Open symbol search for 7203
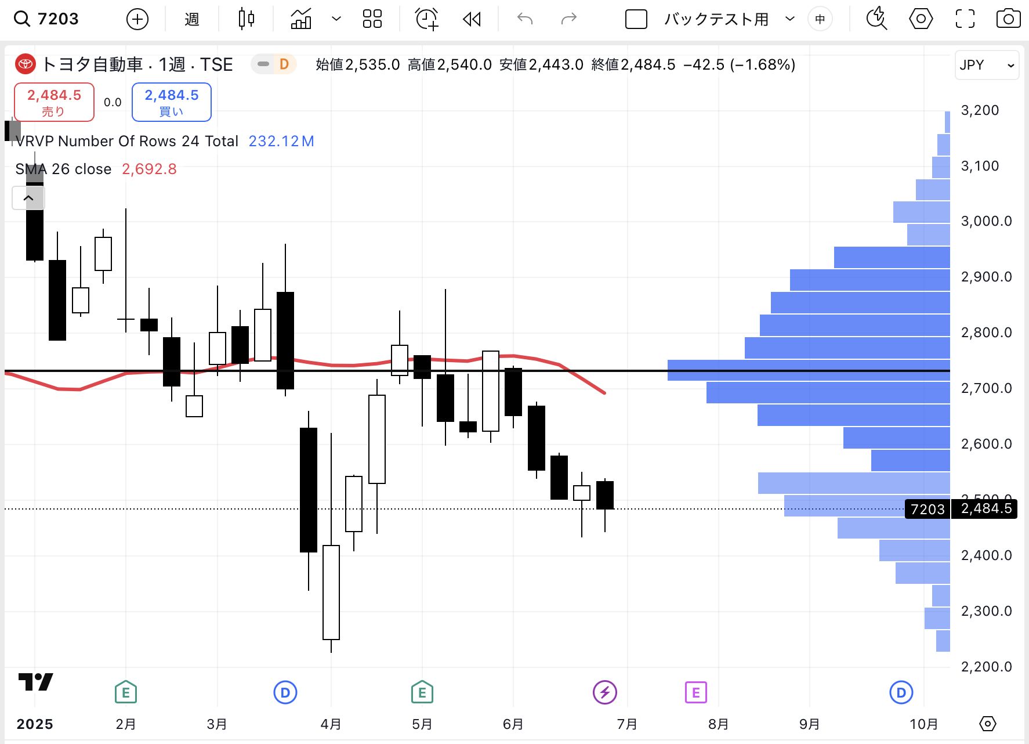The image size is (1029, 744). click(46, 19)
